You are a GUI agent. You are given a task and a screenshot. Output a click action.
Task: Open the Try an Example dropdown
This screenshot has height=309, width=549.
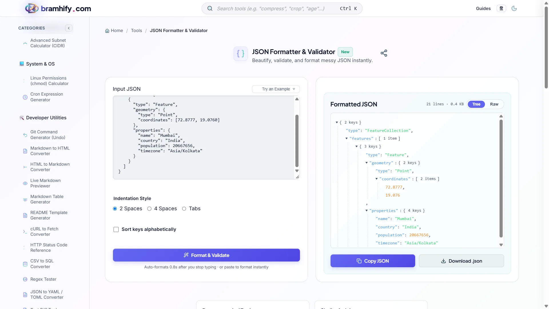[276, 89]
